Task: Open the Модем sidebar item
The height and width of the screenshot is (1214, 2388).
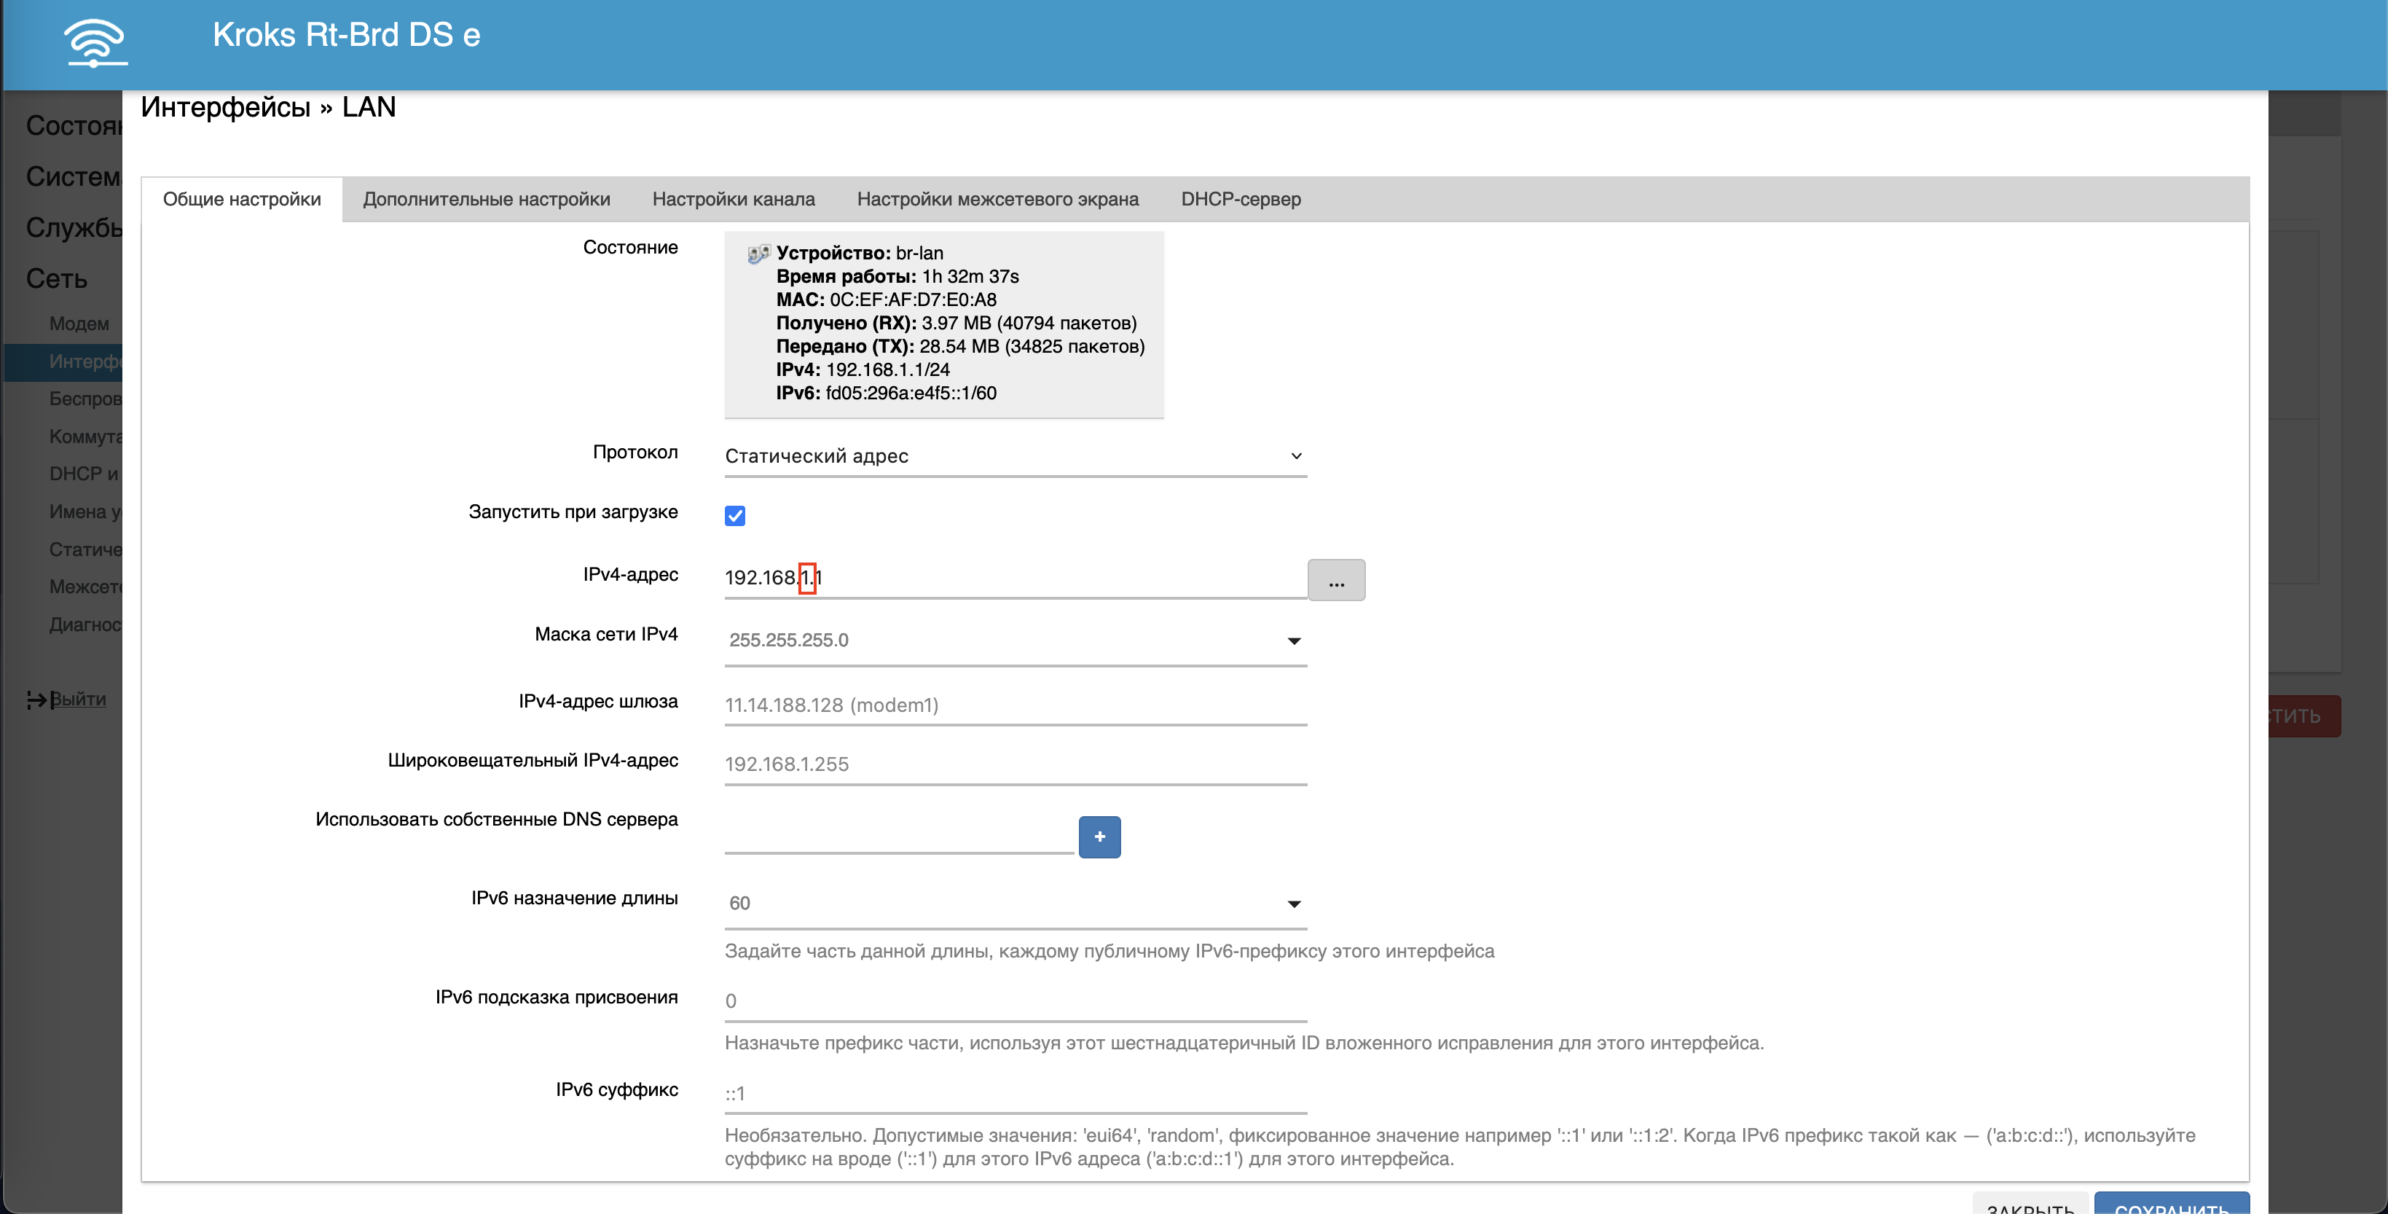Action: (x=79, y=324)
